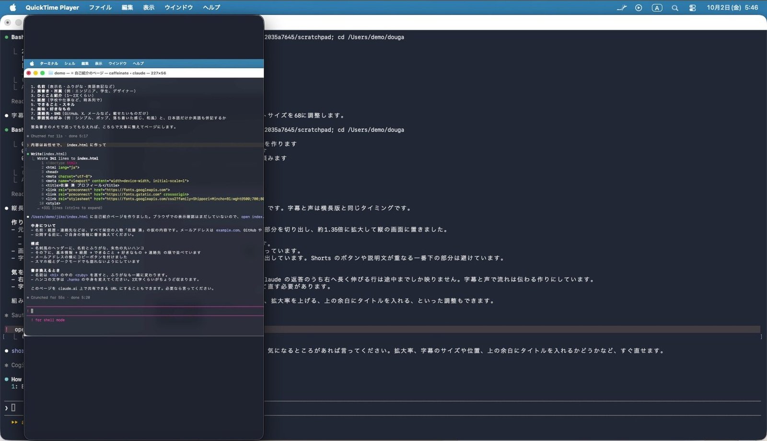Open the QuickTime Player application menu

coord(52,7)
